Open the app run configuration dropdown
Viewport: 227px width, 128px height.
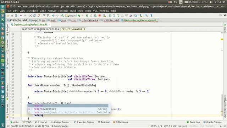coord(71,16)
